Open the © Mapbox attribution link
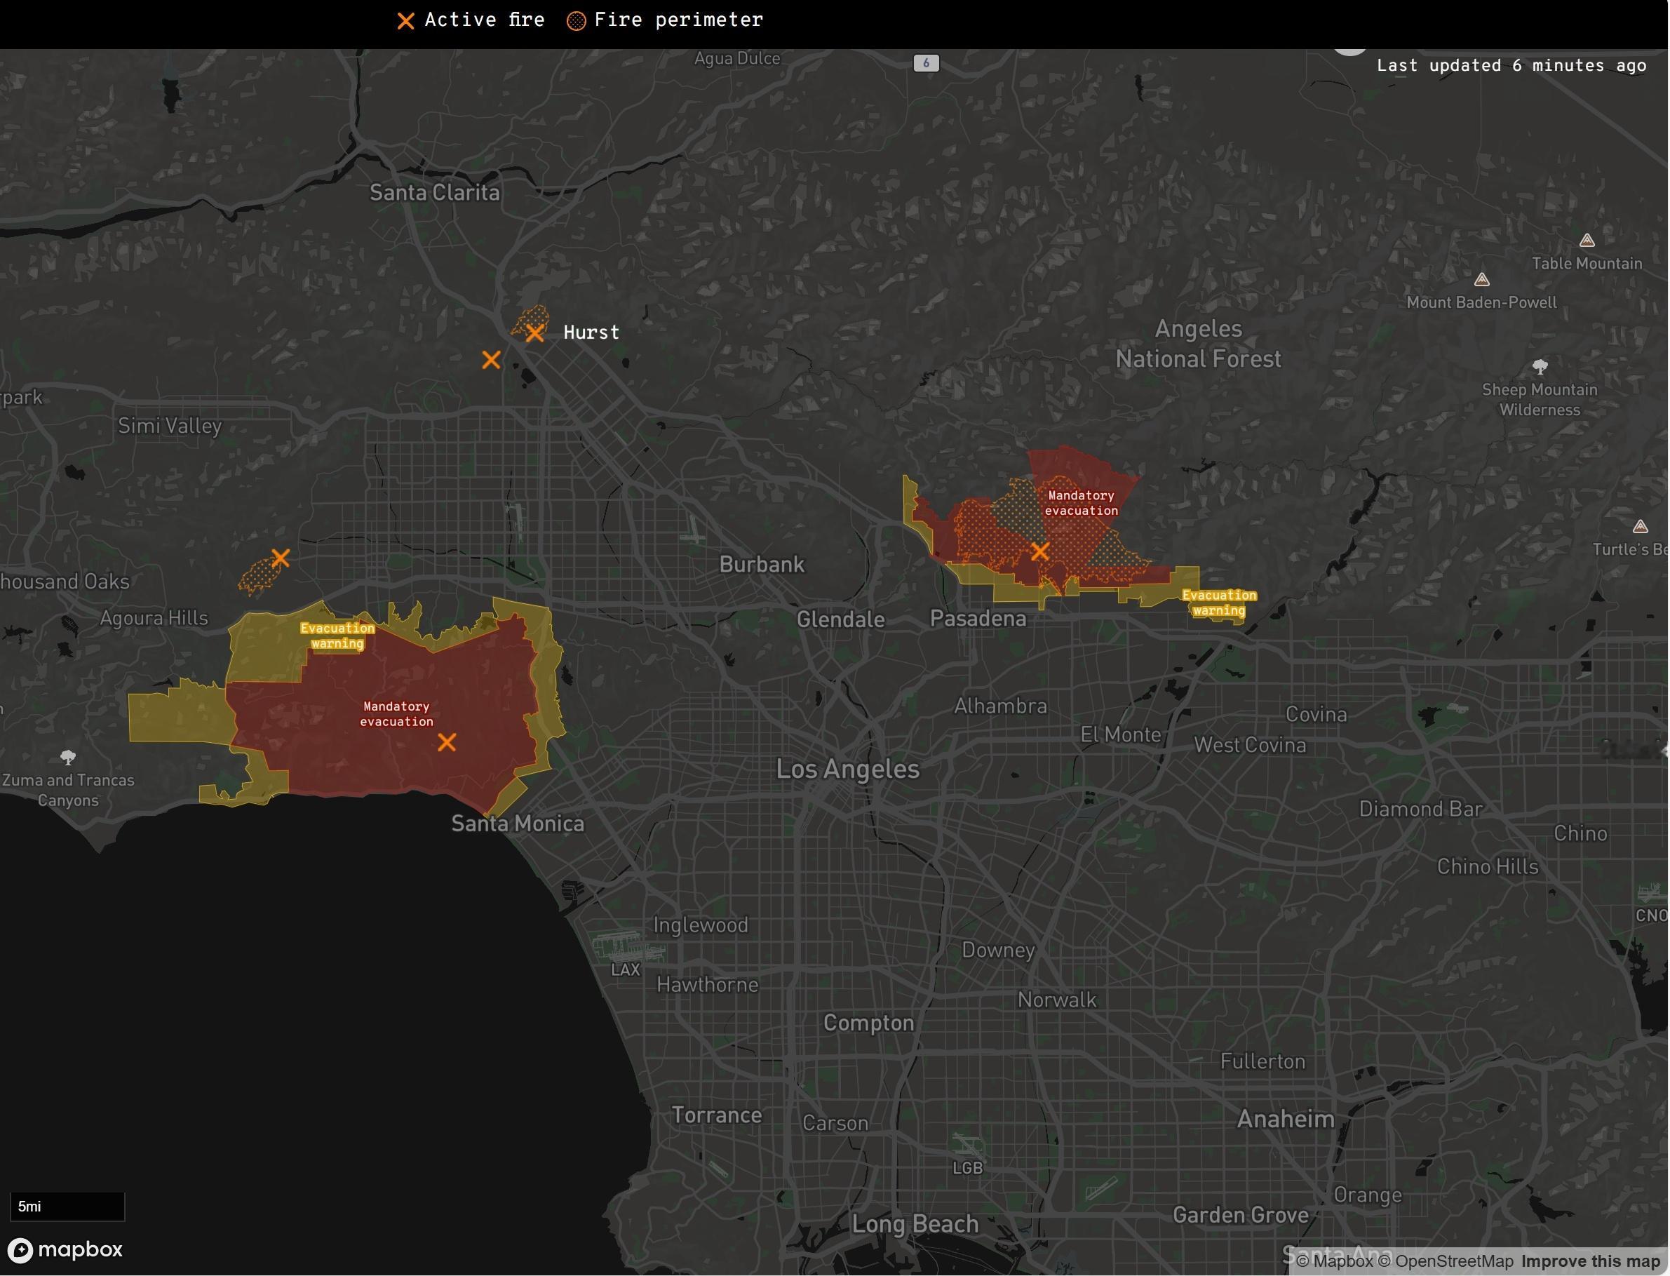1670x1276 pixels. pyautogui.click(x=1335, y=1261)
